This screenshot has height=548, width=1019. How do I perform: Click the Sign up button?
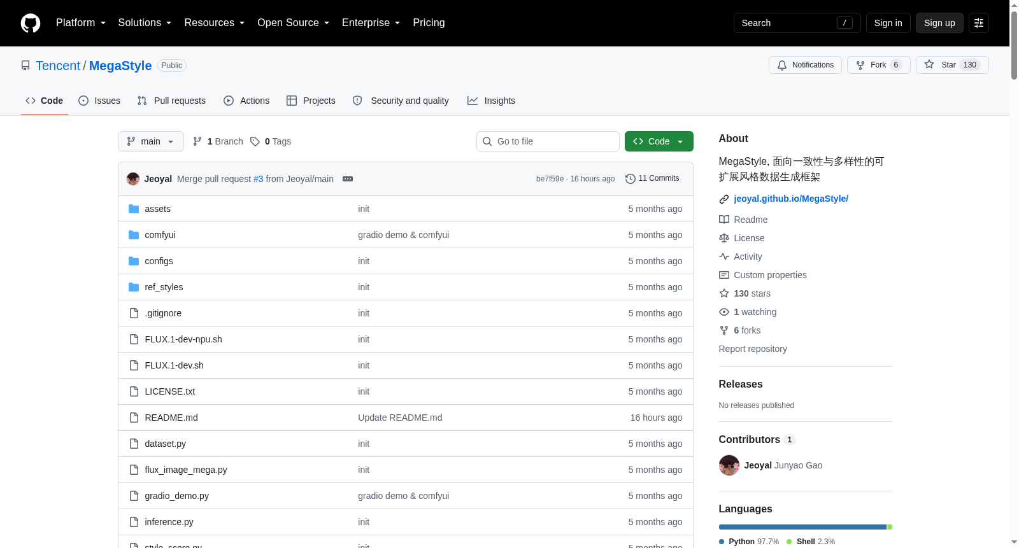[x=939, y=23]
